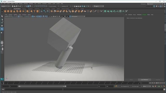
Task: Click the MEL command line input
Action: coord(34,89)
